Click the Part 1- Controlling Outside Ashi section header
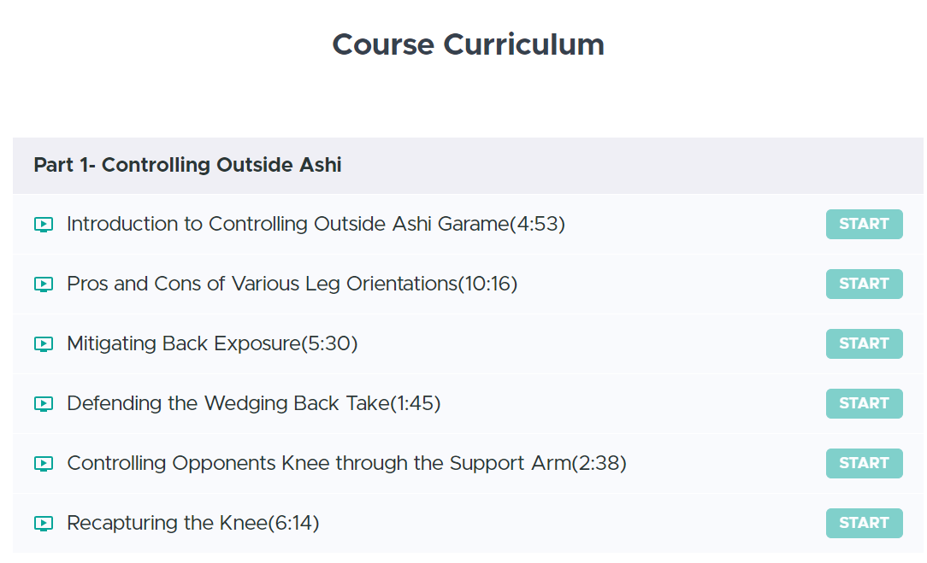Viewport: 927px width, 563px height. (x=187, y=165)
